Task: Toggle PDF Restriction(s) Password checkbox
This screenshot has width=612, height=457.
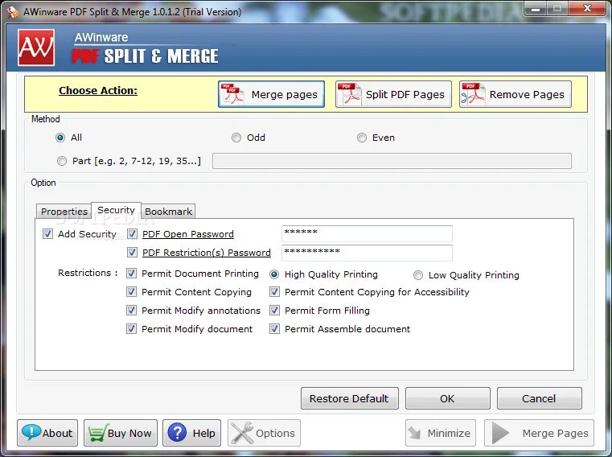Action: tap(132, 253)
